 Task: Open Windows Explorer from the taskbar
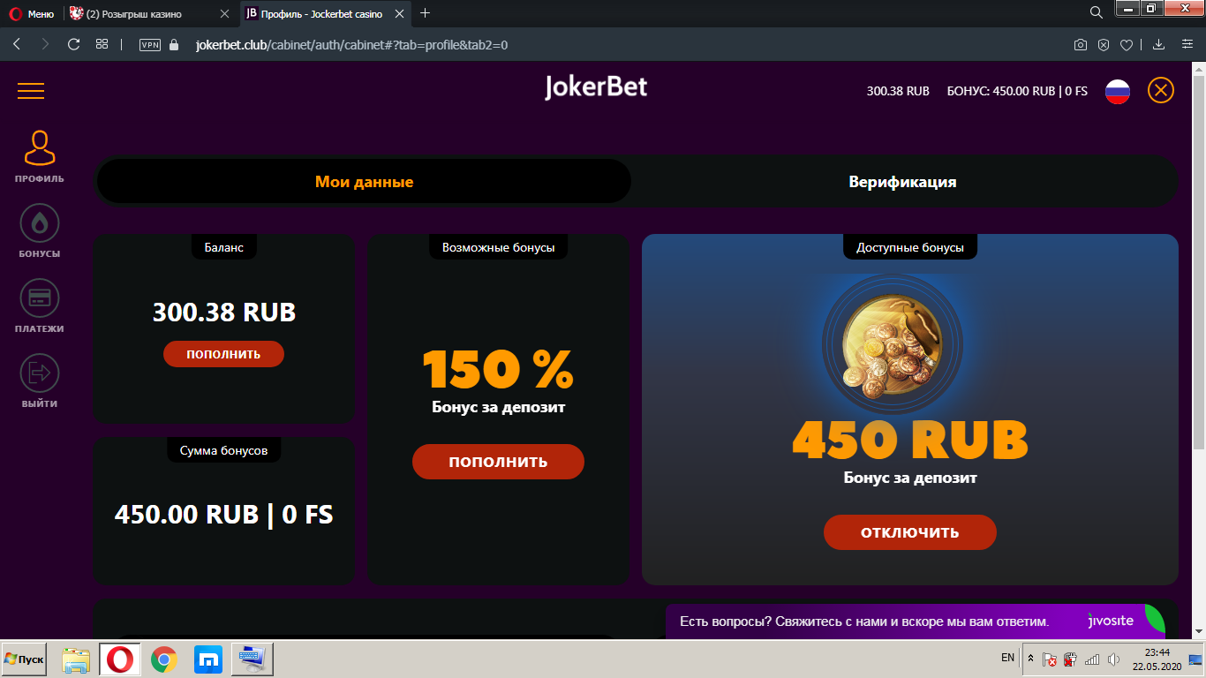75,659
